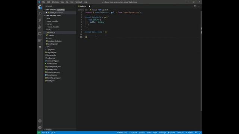
Task: Open the Run and Debug view
Action: pos(40,27)
